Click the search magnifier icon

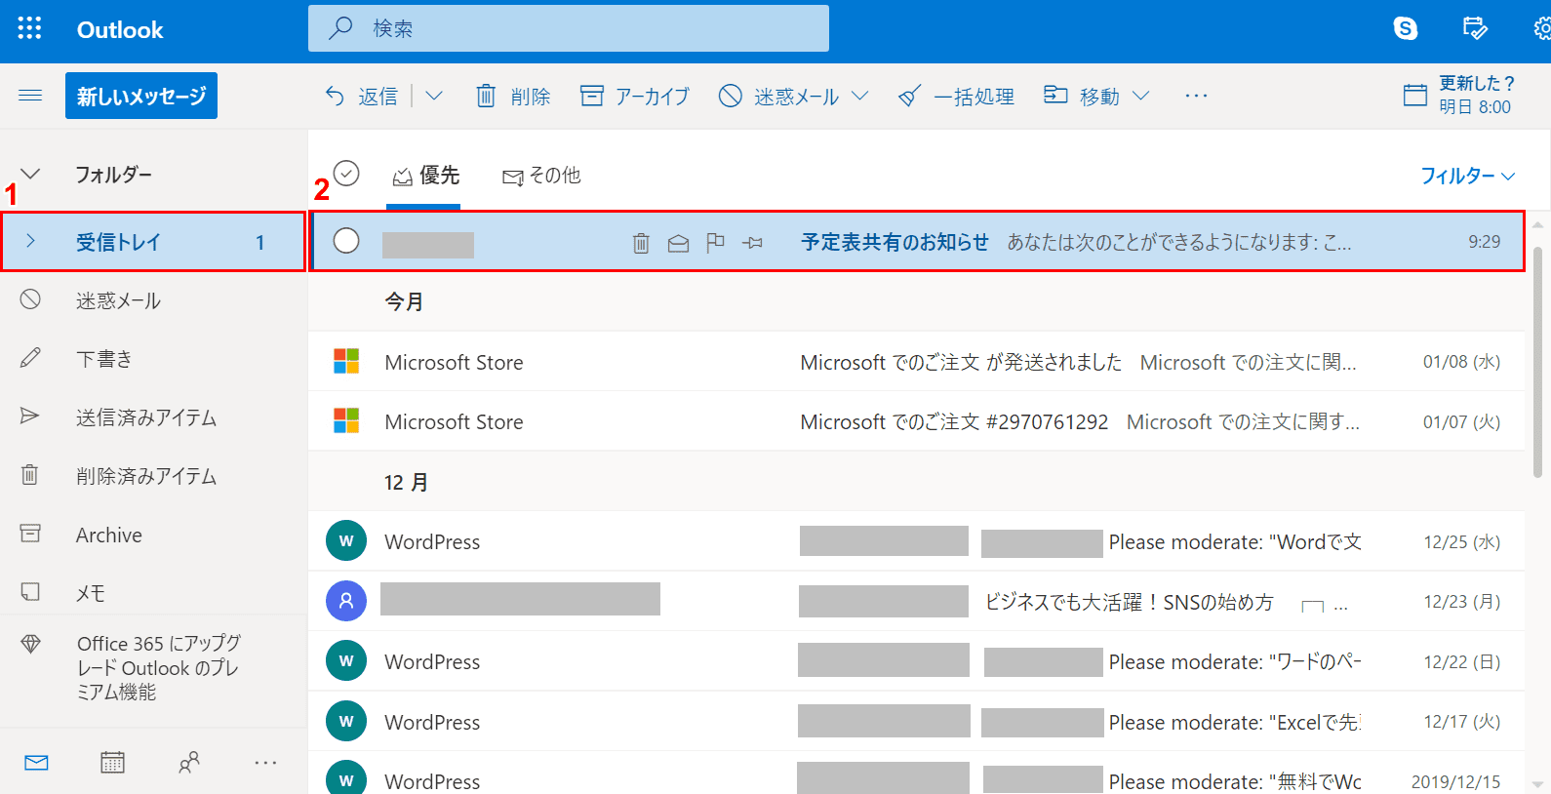340,28
